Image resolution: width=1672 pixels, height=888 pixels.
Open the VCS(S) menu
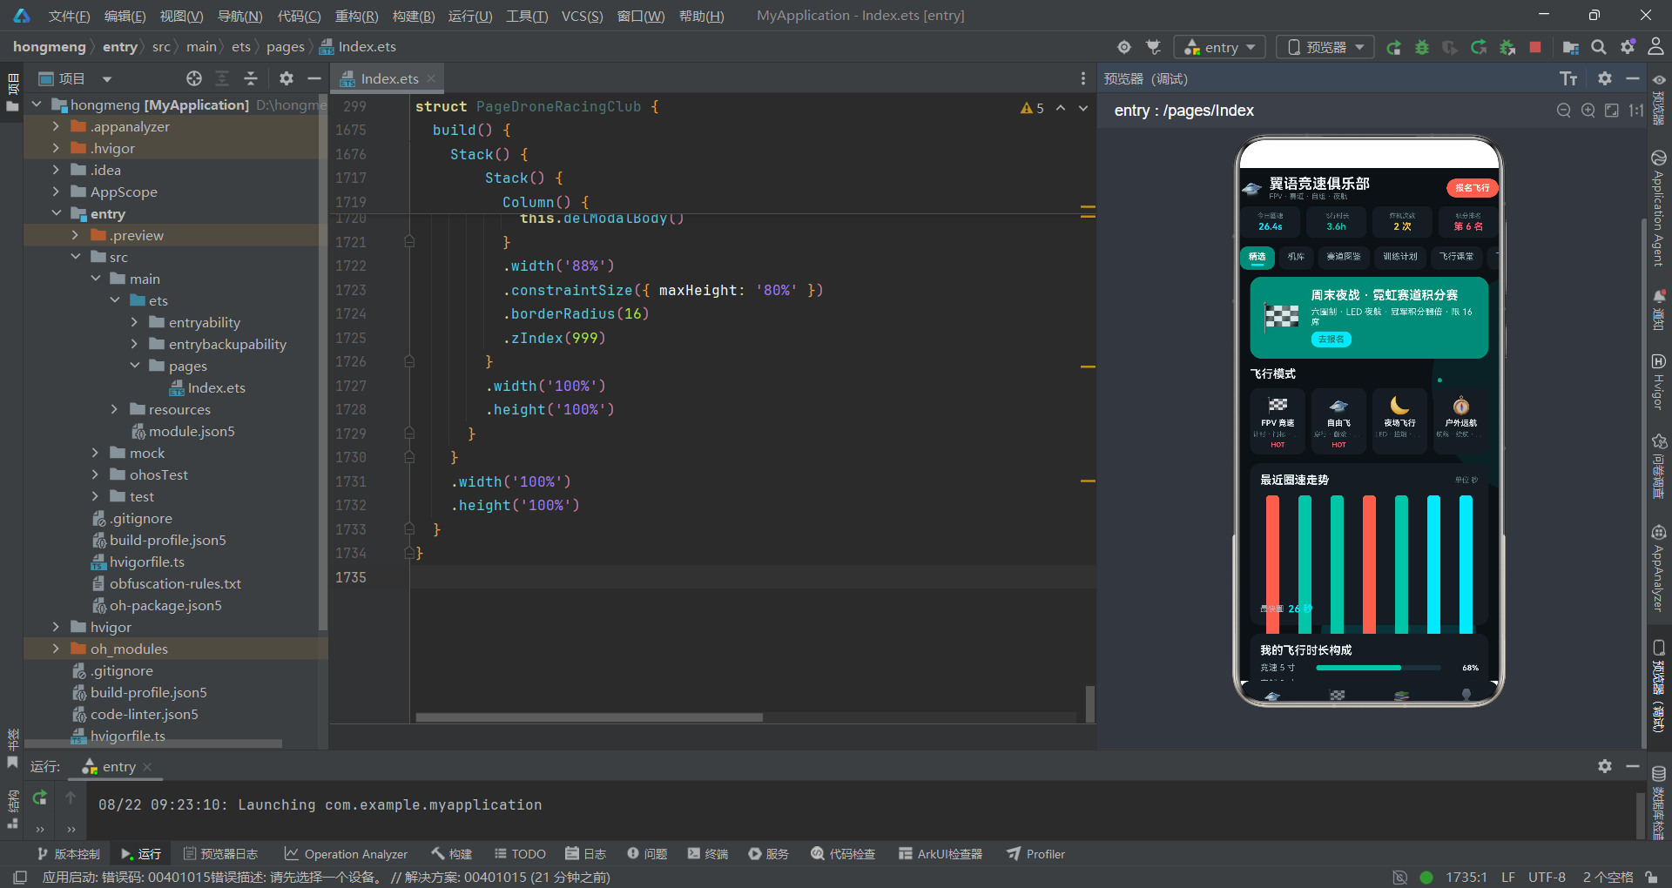click(582, 16)
